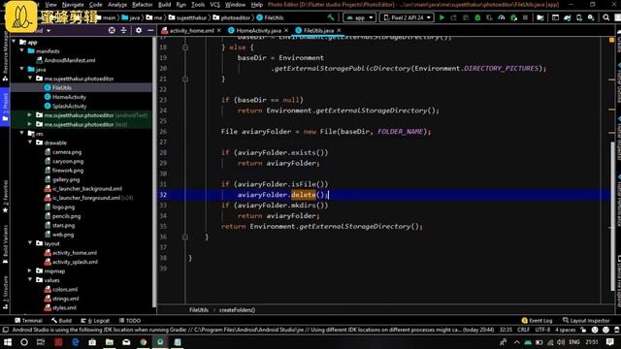Select camera.png in drawable folder
This screenshot has width=621, height=349.
click(67, 152)
